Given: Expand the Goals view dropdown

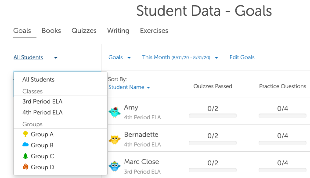Looking at the screenshot, I should point(119,57).
